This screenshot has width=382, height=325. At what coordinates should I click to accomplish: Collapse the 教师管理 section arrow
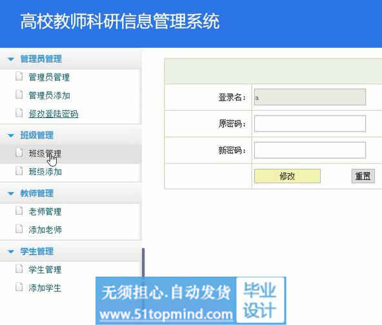(x=11, y=194)
